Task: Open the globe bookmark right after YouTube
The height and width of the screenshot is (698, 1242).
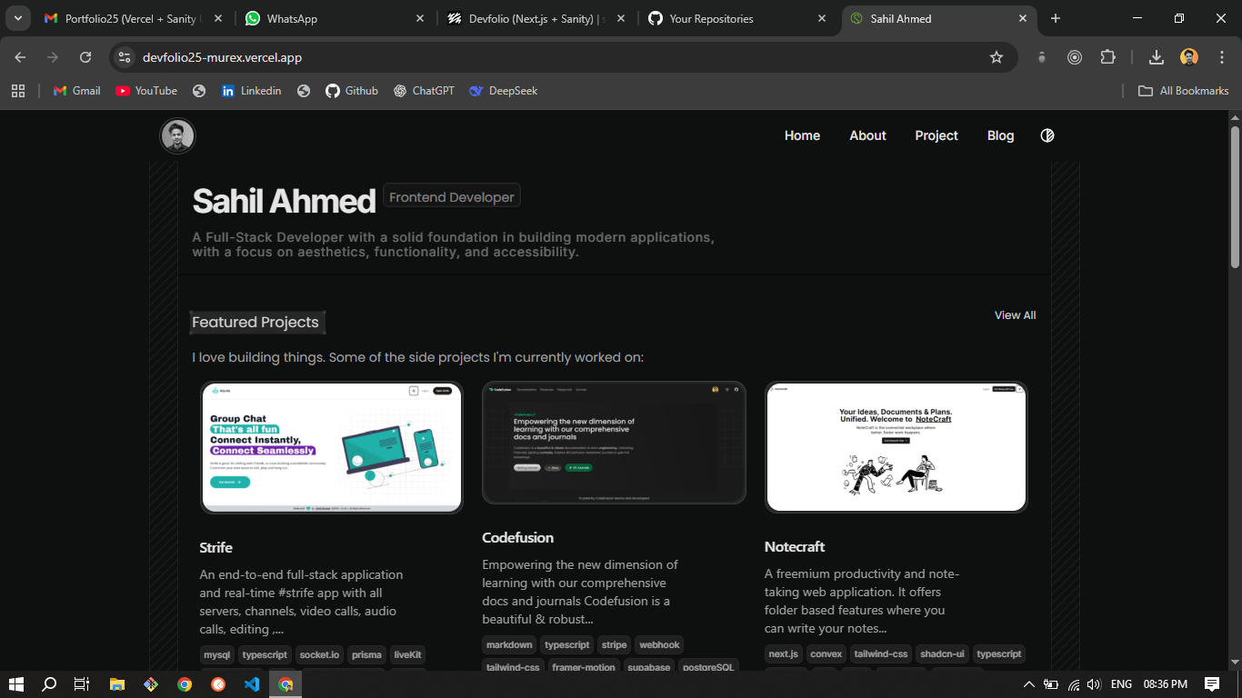Action: [x=199, y=91]
